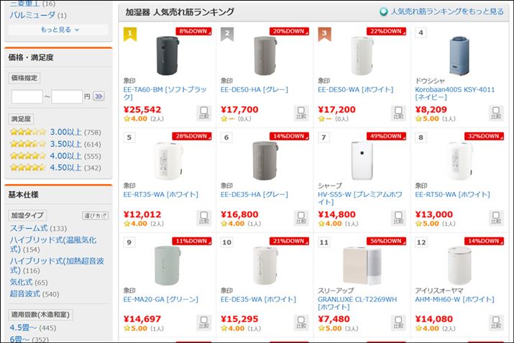
Task: Click the green arrow icon beside ranking link
Action: 384,12
